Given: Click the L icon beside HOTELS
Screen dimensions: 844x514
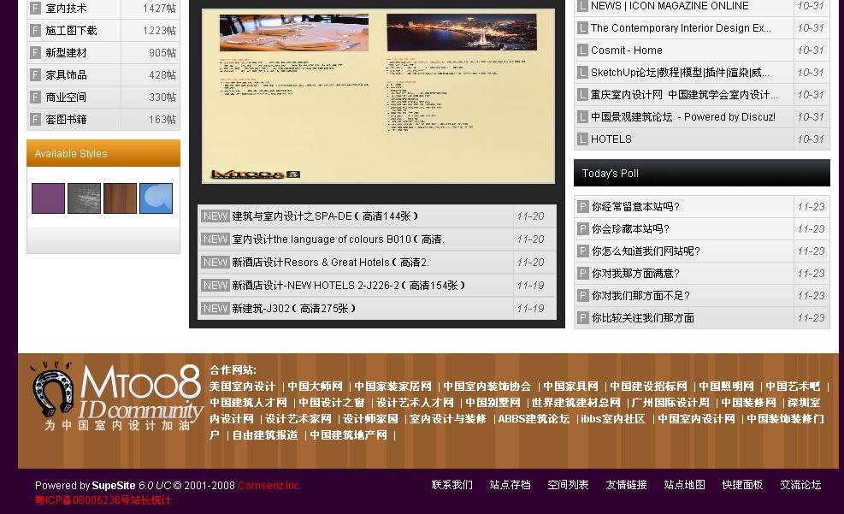Looking at the screenshot, I should [x=582, y=139].
